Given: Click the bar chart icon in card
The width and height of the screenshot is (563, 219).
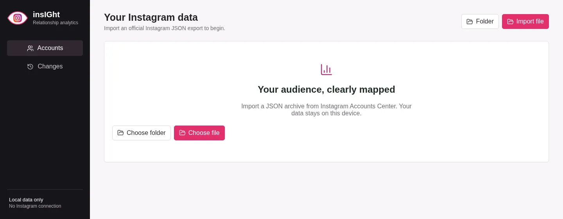Looking at the screenshot, I should pos(326,70).
